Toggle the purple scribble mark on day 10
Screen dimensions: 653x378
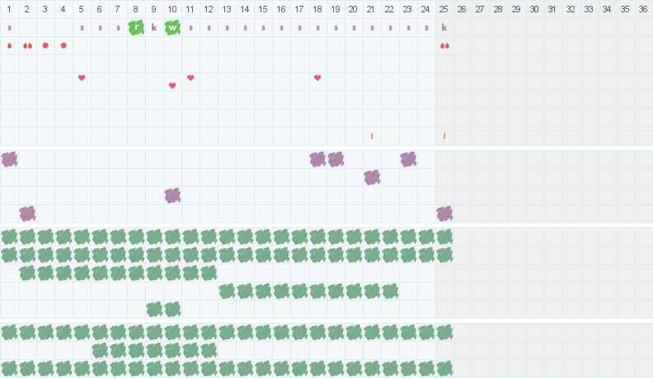tap(172, 195)
